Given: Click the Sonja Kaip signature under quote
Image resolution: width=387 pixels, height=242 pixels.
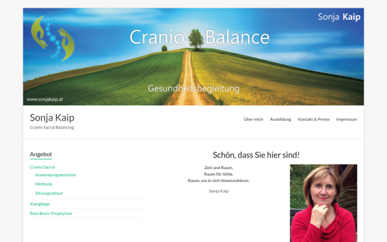Looking at the screenshot, I should tap(219, 191).
